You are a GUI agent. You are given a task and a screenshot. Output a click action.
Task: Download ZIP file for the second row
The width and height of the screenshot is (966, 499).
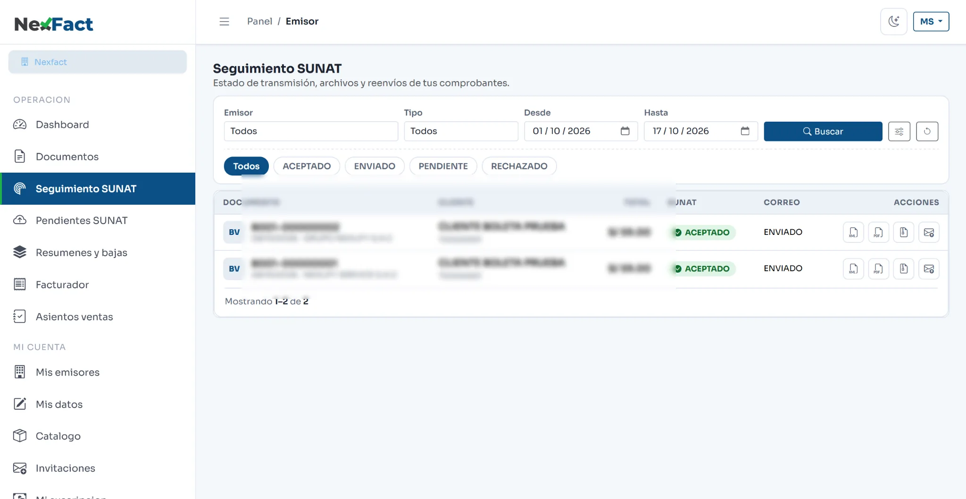tap(904, 268)
